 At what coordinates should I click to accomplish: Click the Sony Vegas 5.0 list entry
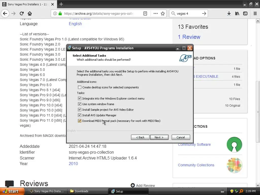[x=32, y=70]
